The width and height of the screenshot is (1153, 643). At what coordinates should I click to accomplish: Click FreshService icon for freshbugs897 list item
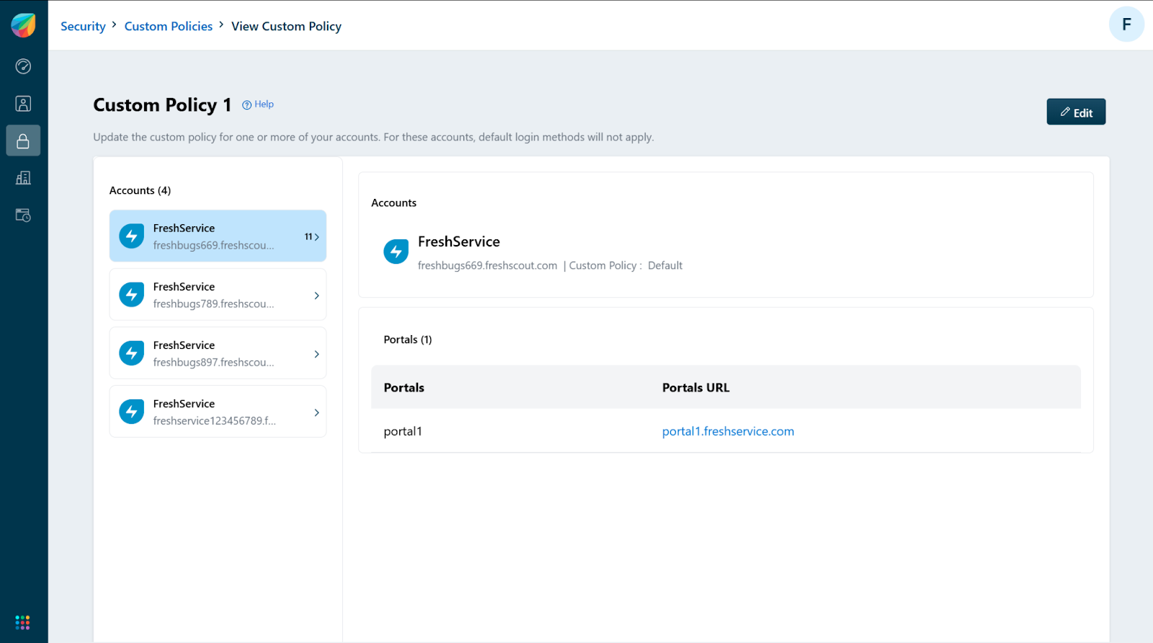131,352
